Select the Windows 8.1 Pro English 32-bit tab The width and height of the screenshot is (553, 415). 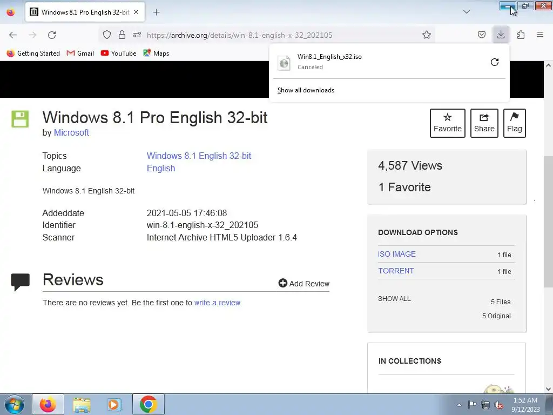85,12
